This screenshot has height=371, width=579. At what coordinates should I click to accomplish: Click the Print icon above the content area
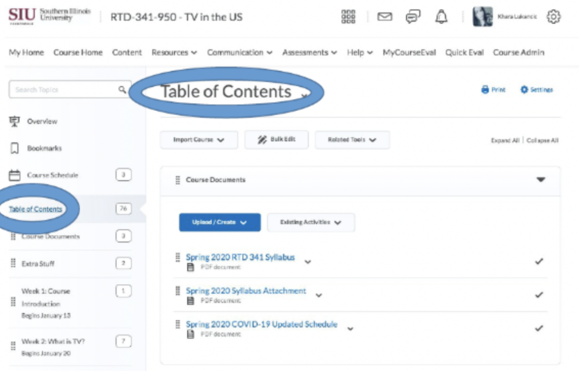(493, 90)
